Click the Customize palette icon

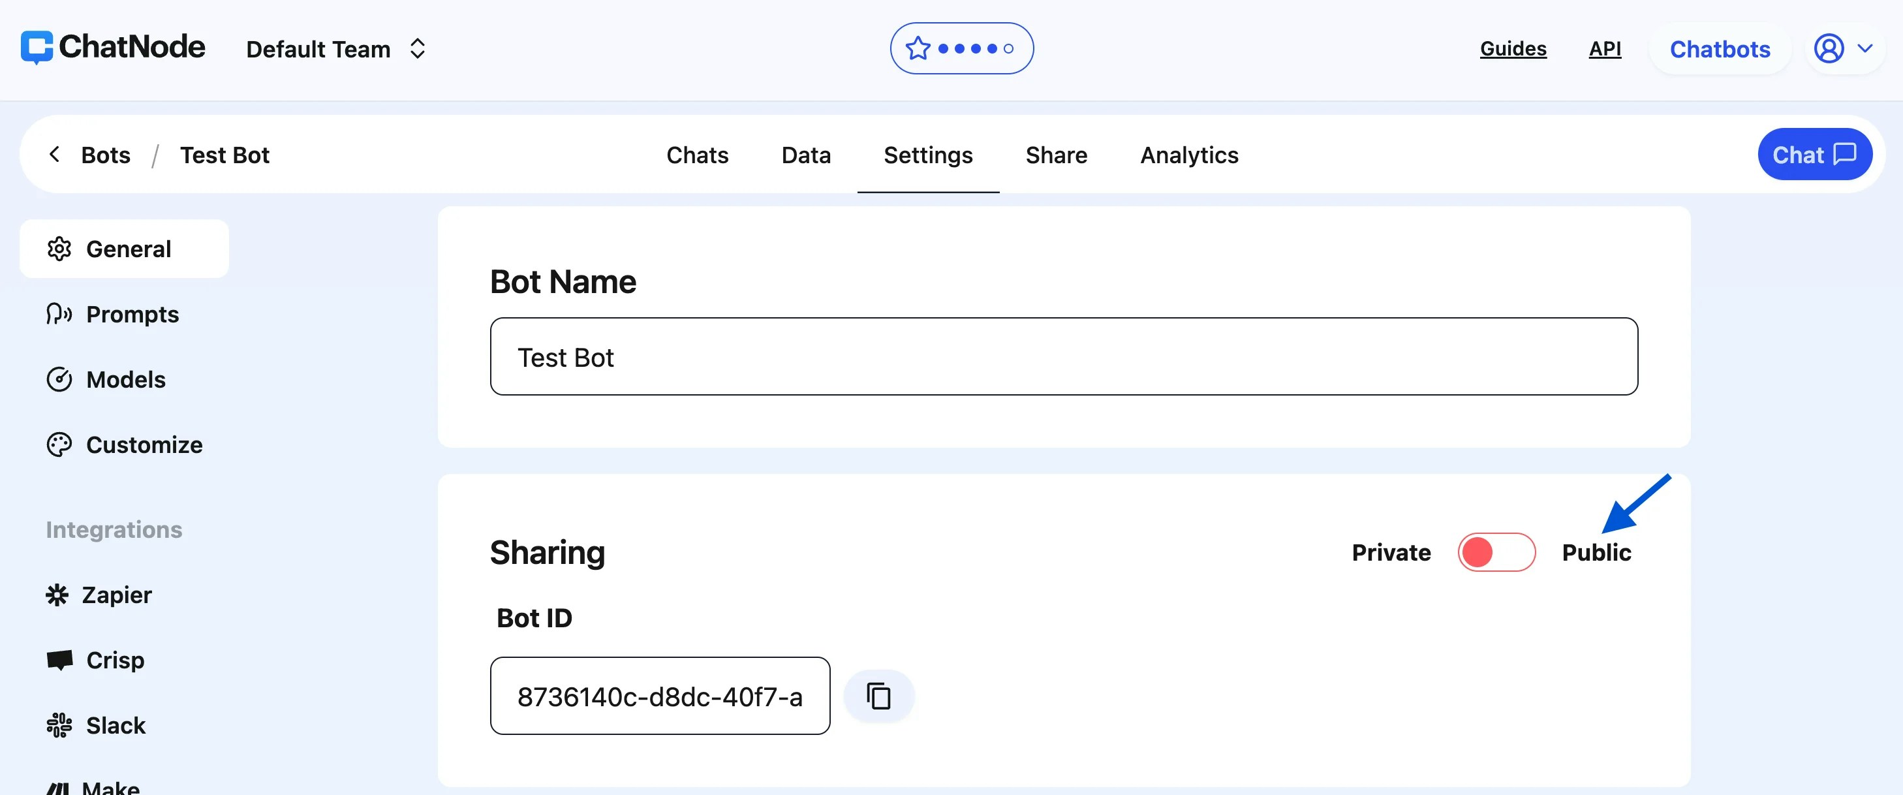pyautogui.click(x=59, y=444)
